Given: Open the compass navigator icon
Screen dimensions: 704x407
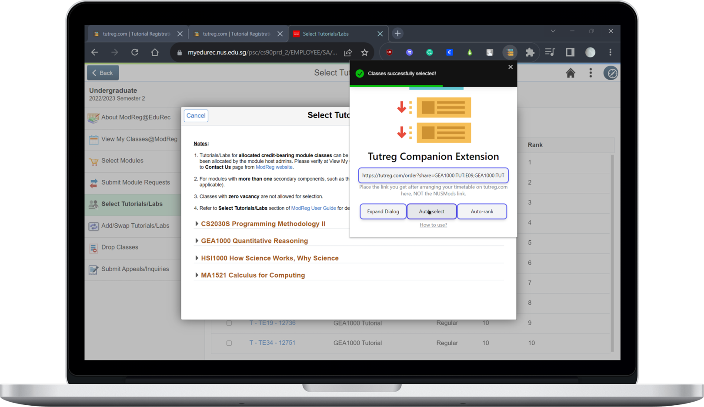Looking at the screenshot, I should [611, 73].
